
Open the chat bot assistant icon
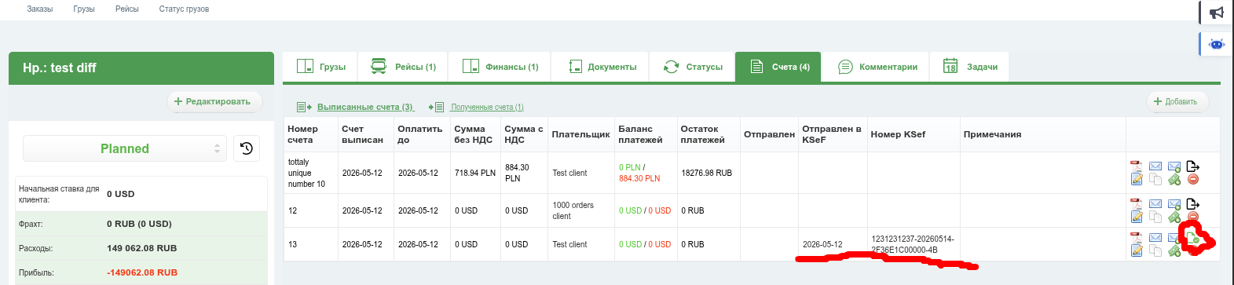click(1216, 44)
